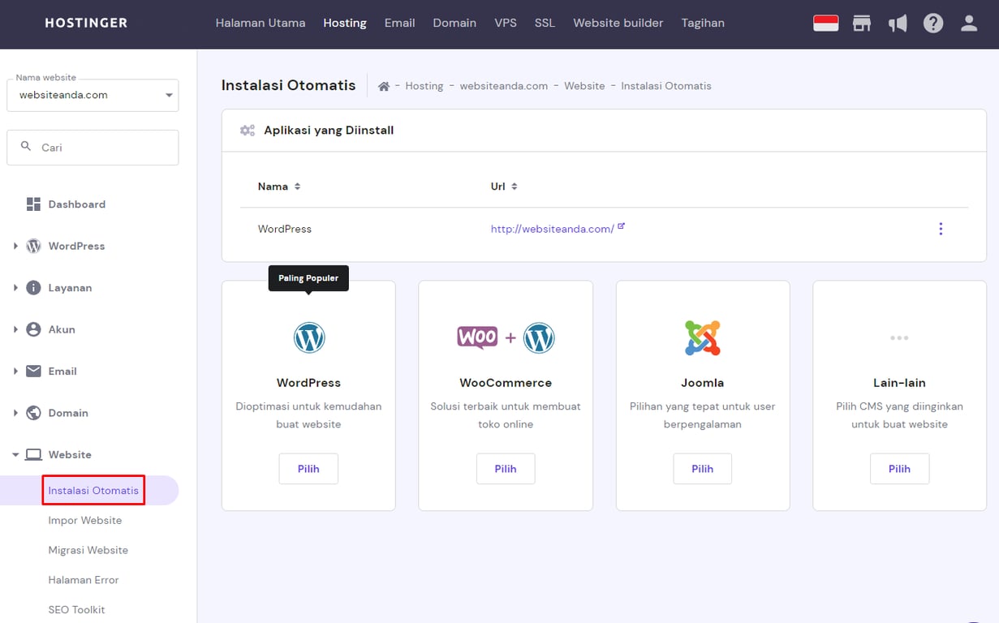Click the marketplace store icon in the header

click(x=862, y=23)
